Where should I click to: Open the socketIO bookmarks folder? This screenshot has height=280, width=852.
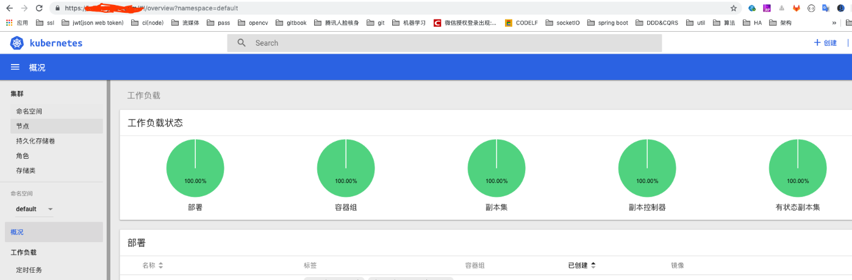tap(562, 23)
